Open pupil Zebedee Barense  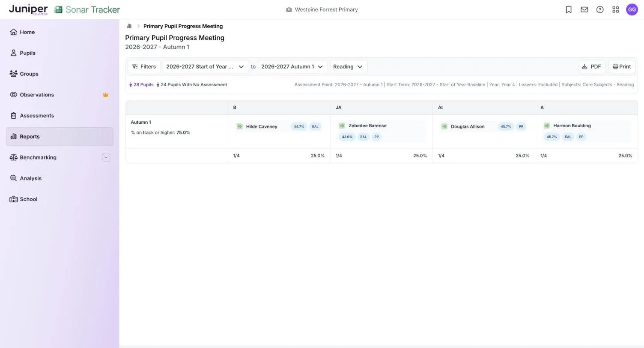[367, 126]
